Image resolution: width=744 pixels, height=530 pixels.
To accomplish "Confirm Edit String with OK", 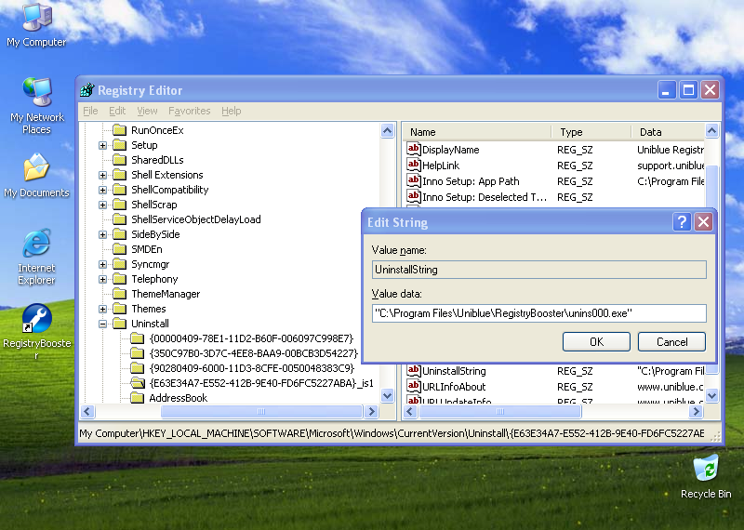I will tap(596, 341).
